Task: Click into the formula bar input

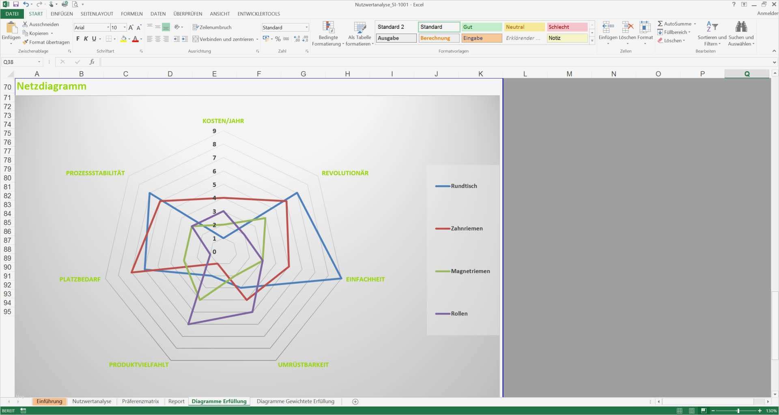Action: click(435, 62)
